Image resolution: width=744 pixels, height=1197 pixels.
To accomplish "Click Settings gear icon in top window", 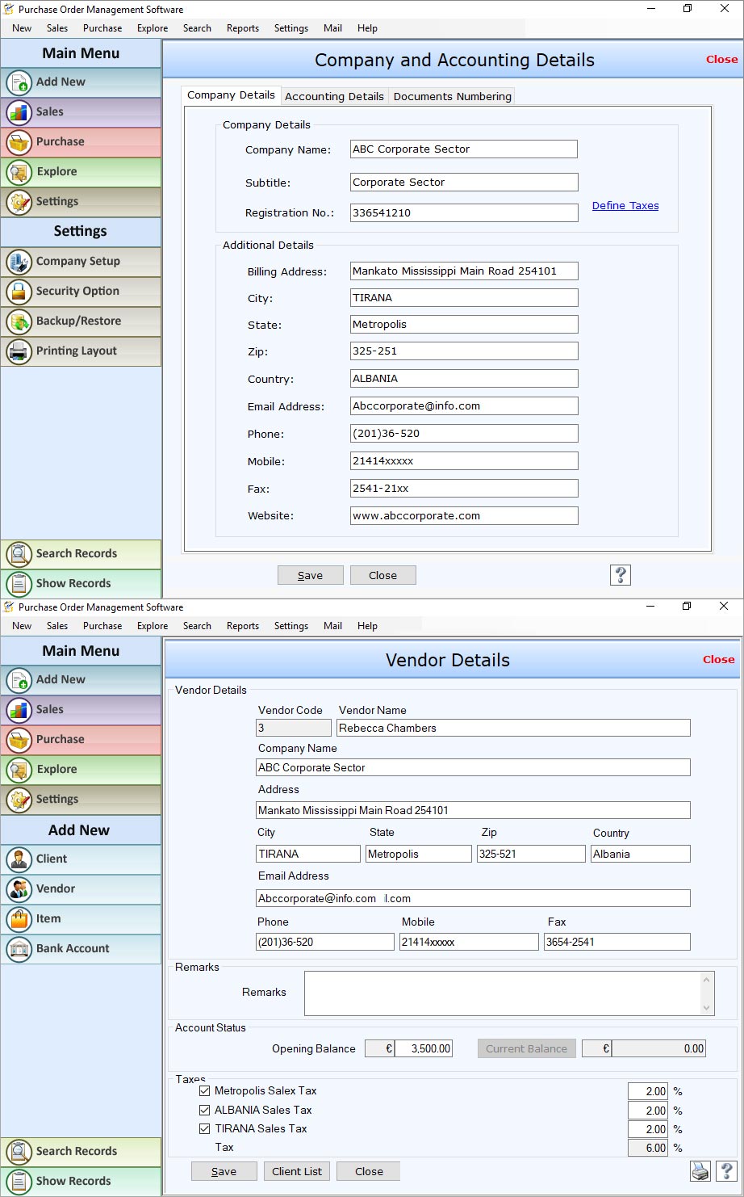I will tap(19, 202).
